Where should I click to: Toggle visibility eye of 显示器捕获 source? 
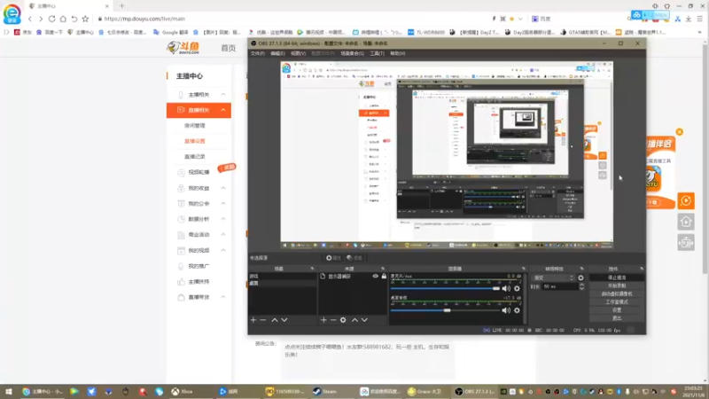pos(375,276)
